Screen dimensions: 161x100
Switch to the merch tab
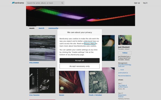pos(42,28)
